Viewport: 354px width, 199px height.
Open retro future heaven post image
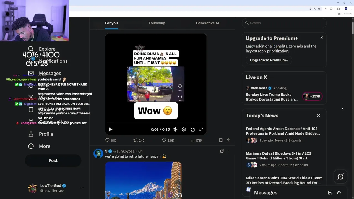pyautogui.click(x=143, y=180)
